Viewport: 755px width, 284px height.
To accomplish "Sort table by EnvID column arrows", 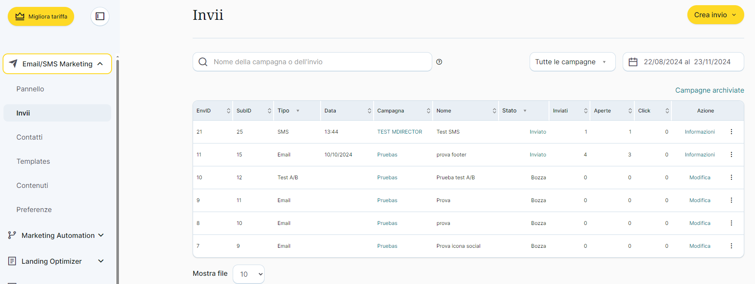I will [x=228, y=111].
